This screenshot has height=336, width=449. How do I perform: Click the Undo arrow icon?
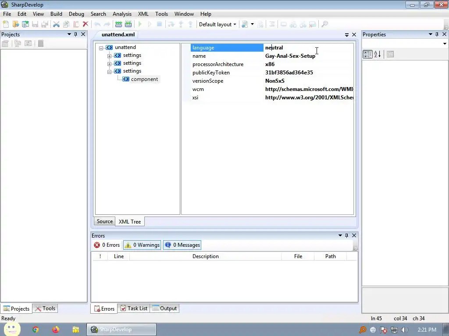pyautogui.click(x=97, y=24)
